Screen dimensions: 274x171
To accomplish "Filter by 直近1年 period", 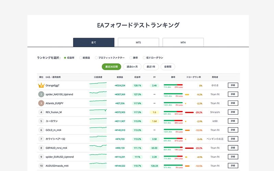I will [x=151, y=67].
